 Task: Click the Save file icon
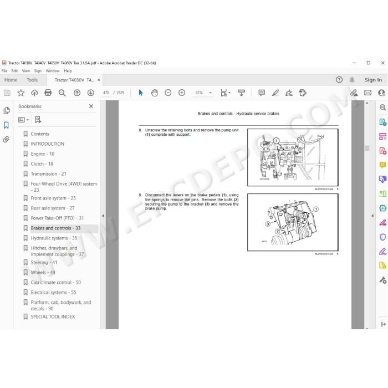coord(7,93)
